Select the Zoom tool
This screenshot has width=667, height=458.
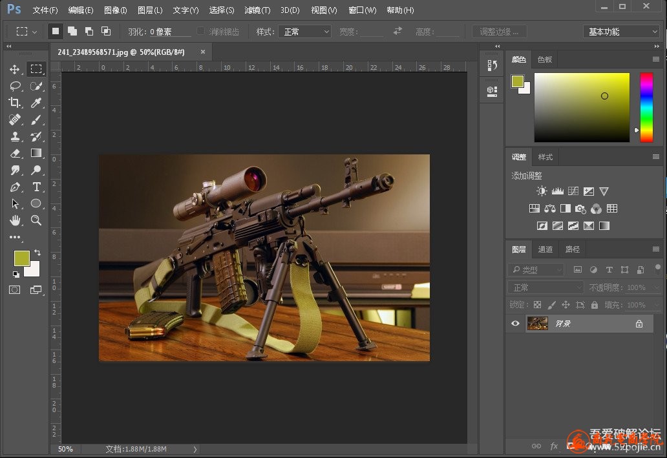(36, 220)
